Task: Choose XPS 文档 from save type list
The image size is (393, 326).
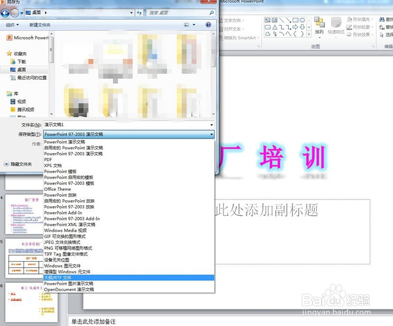Action: (x=129, y=166)
